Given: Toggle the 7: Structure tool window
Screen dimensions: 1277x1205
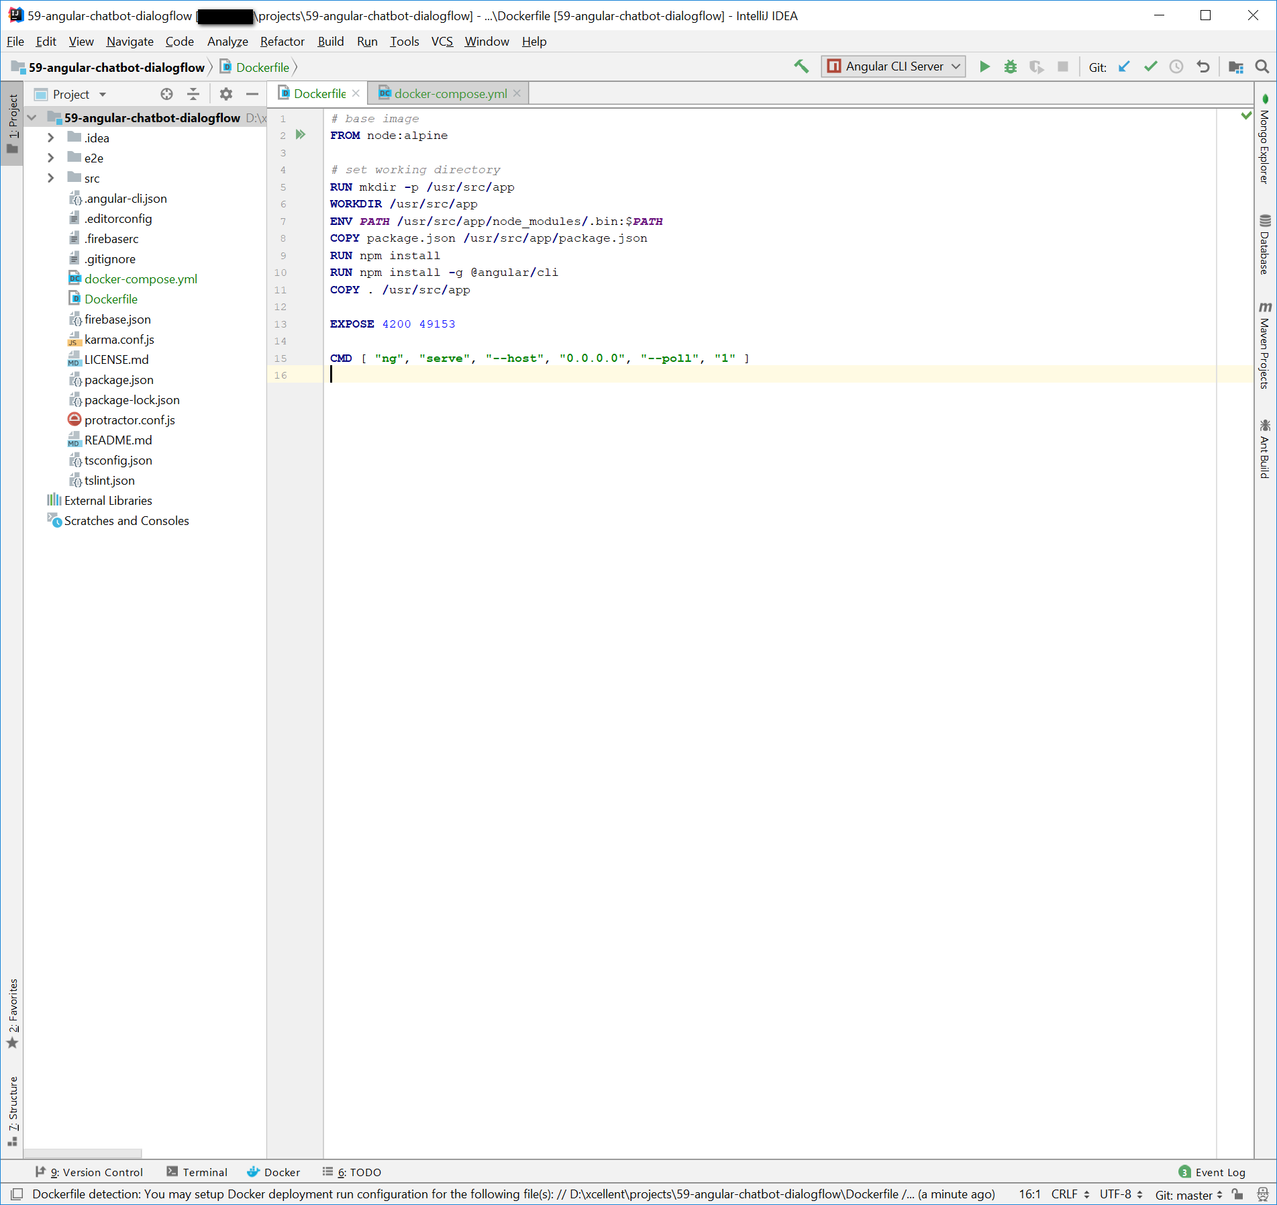Looking at the screenshot, I should click(x=12, y=1110).
